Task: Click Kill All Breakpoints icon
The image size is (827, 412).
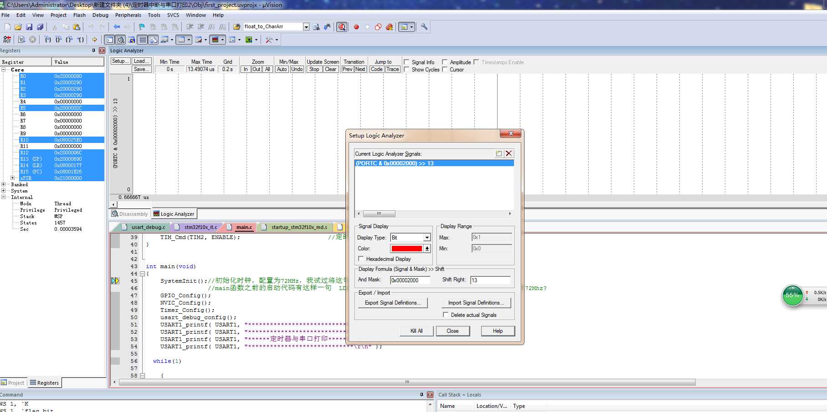Action: 390,27
